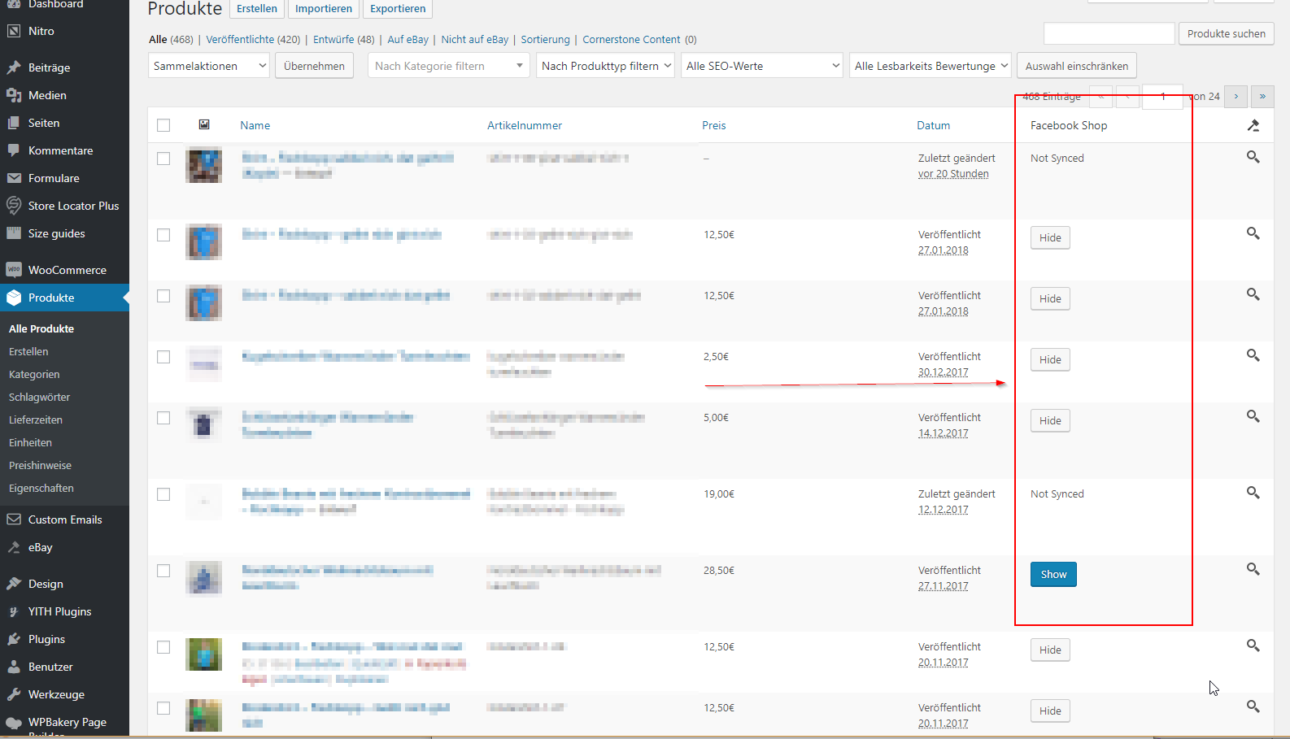
Task: Check the box for product dated 27.01.2018 first row
Action: pos(163,235)
